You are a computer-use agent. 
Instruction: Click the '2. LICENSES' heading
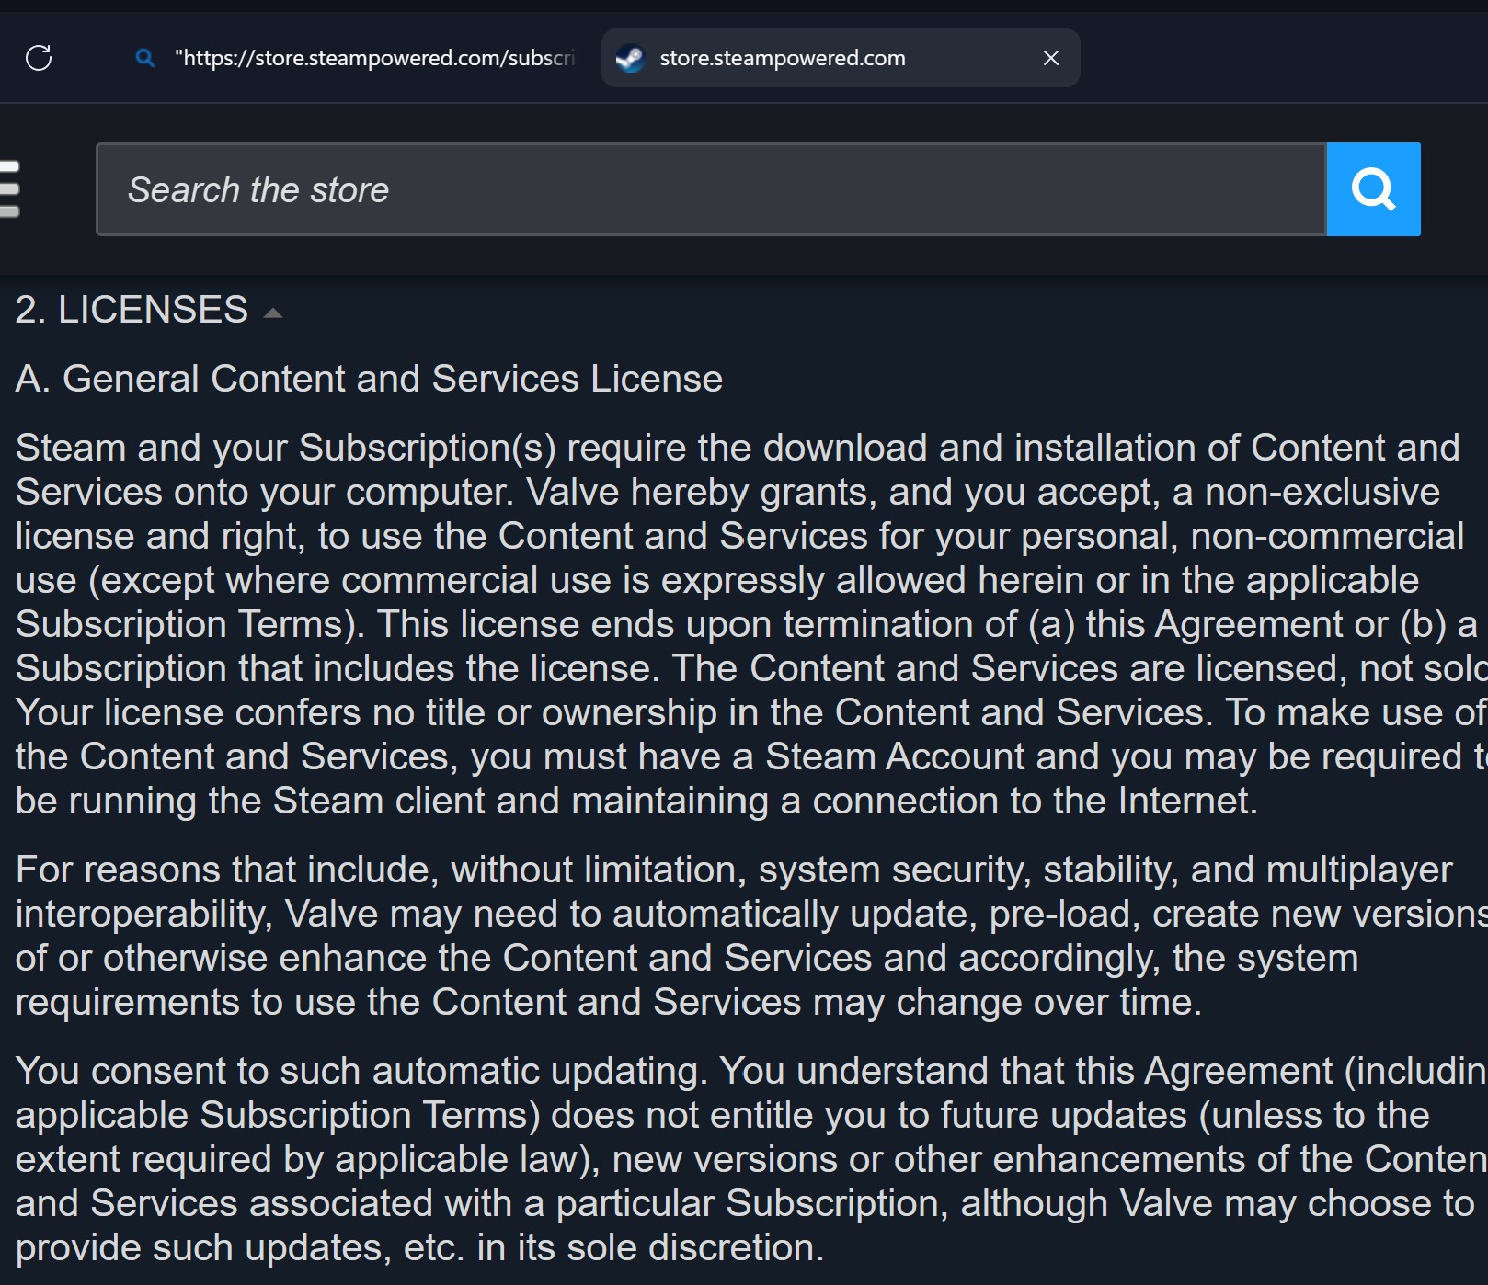click(x=132, y=310)
